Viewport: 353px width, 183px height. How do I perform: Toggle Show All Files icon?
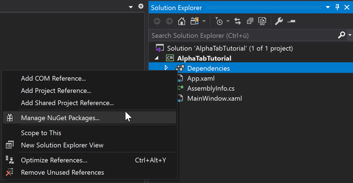pyautogui.click(x=262, y=21)
